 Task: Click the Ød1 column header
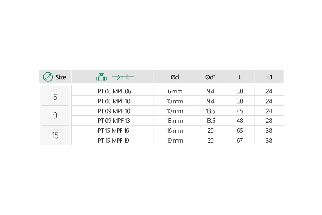(x=211, y=77)
